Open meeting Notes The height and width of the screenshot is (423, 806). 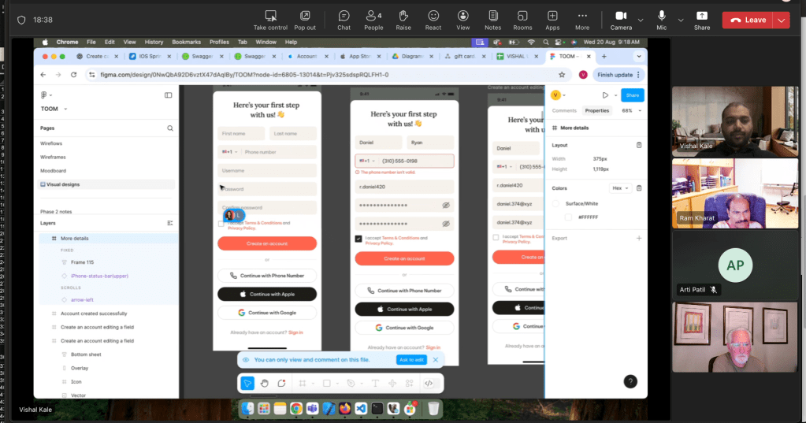point(493,20)
